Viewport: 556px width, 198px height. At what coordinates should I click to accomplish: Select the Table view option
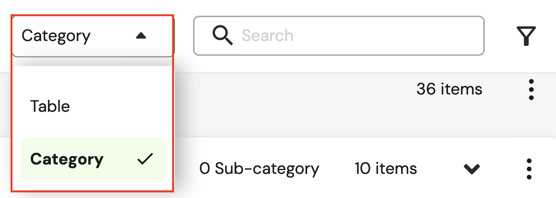(50, 107)
